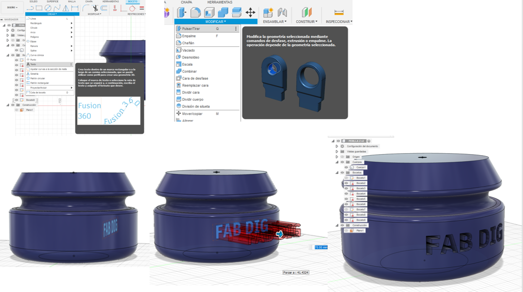523x292 pixels.
Task: Toggle visibility eye of Boceto1
Action: [x=346, y=178]
